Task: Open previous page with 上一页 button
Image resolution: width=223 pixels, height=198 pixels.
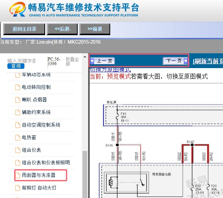Action: [102, 61]
